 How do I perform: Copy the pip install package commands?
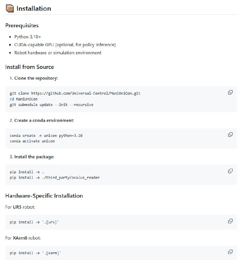click(230, 171)
